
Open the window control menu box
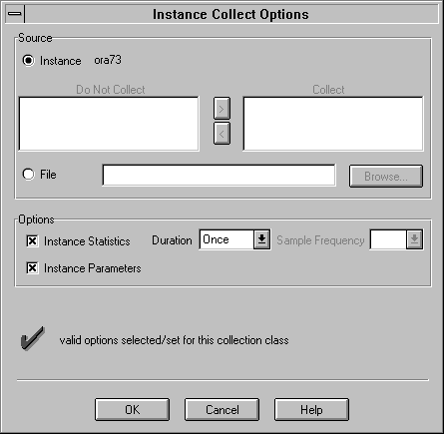(15, 14)
